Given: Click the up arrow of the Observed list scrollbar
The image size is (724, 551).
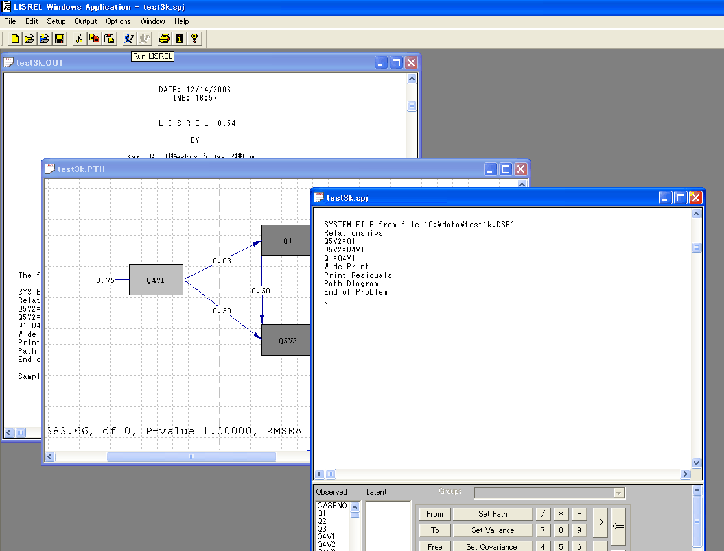Looking at the screenshot, I should click(355, 507).
